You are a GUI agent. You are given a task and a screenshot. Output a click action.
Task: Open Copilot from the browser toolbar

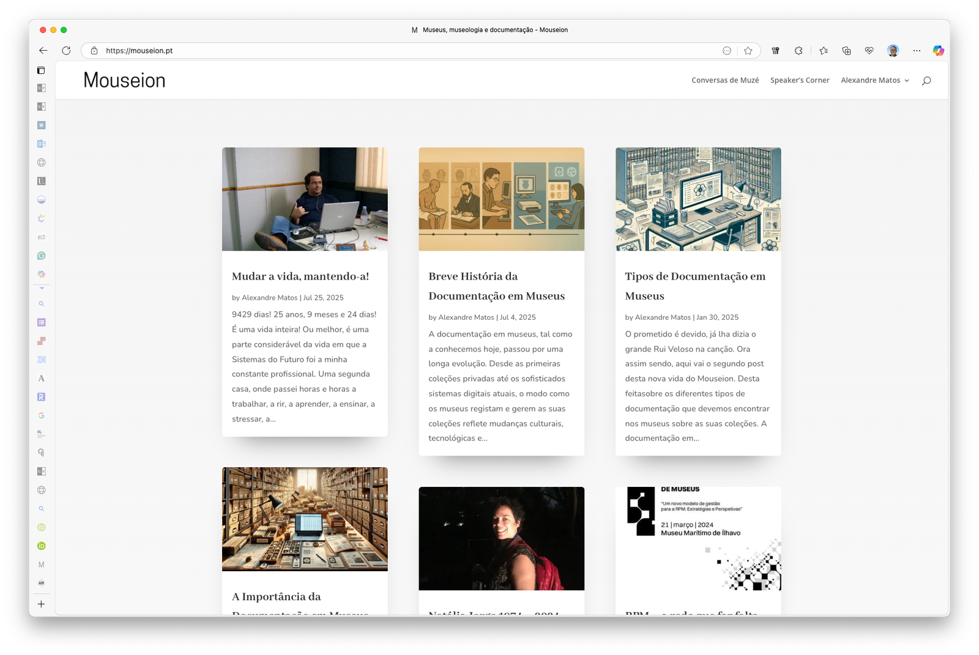pyautogui.click(x=938, y=51)
